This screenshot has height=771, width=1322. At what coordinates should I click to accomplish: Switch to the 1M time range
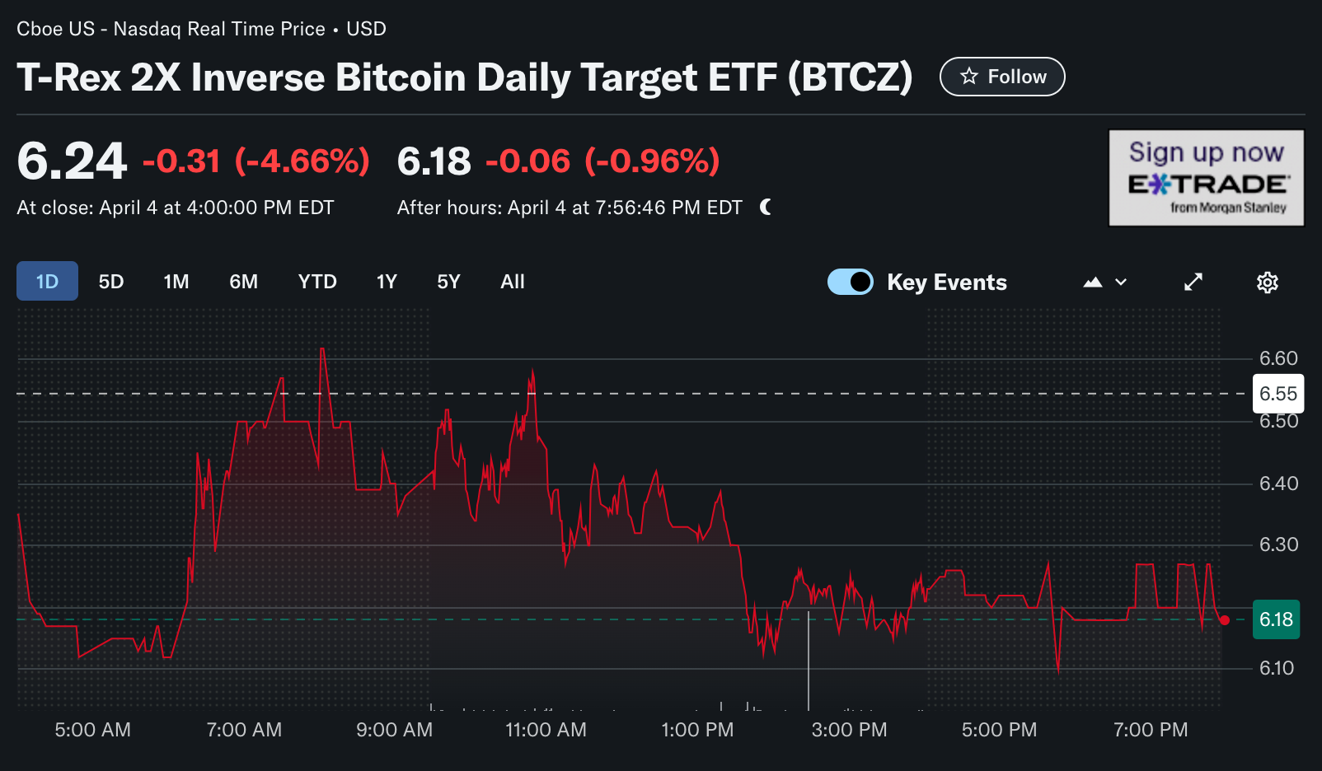(176, 281)
